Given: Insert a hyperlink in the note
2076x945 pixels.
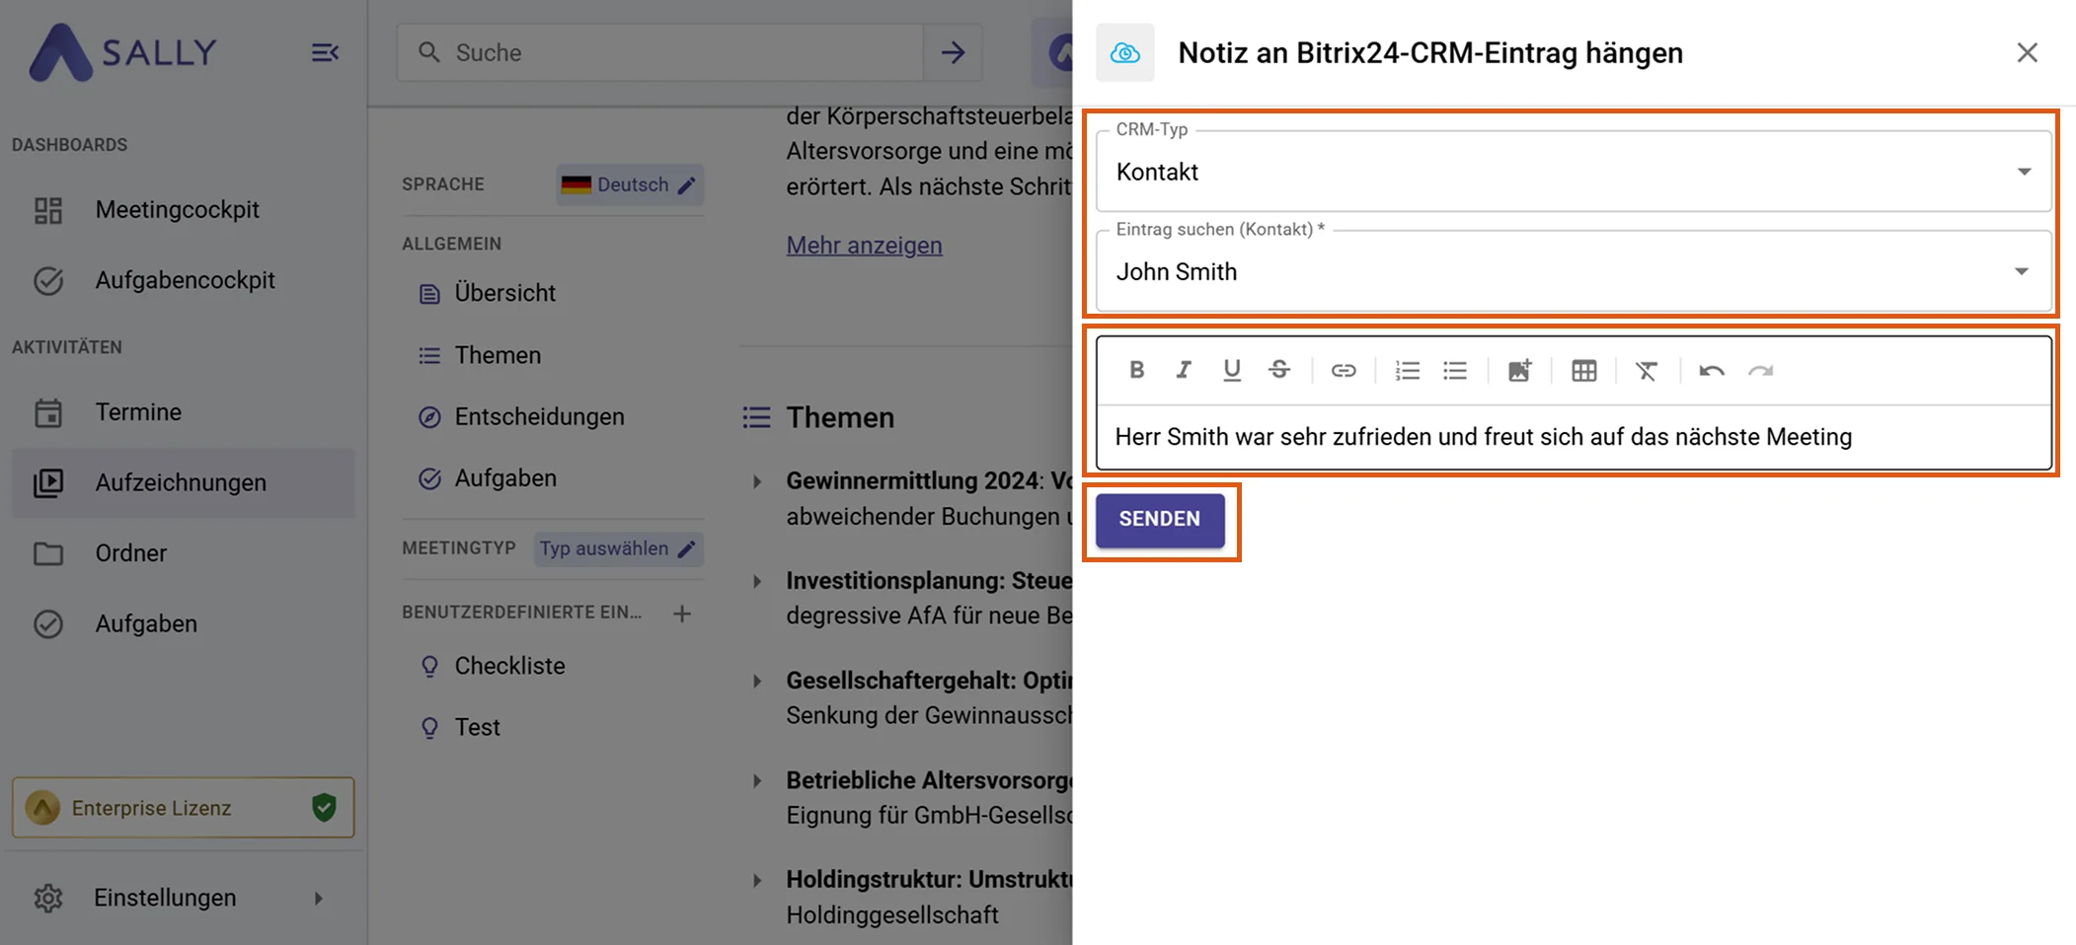Looking at the screenshot, I should [x=1344, y=370].
